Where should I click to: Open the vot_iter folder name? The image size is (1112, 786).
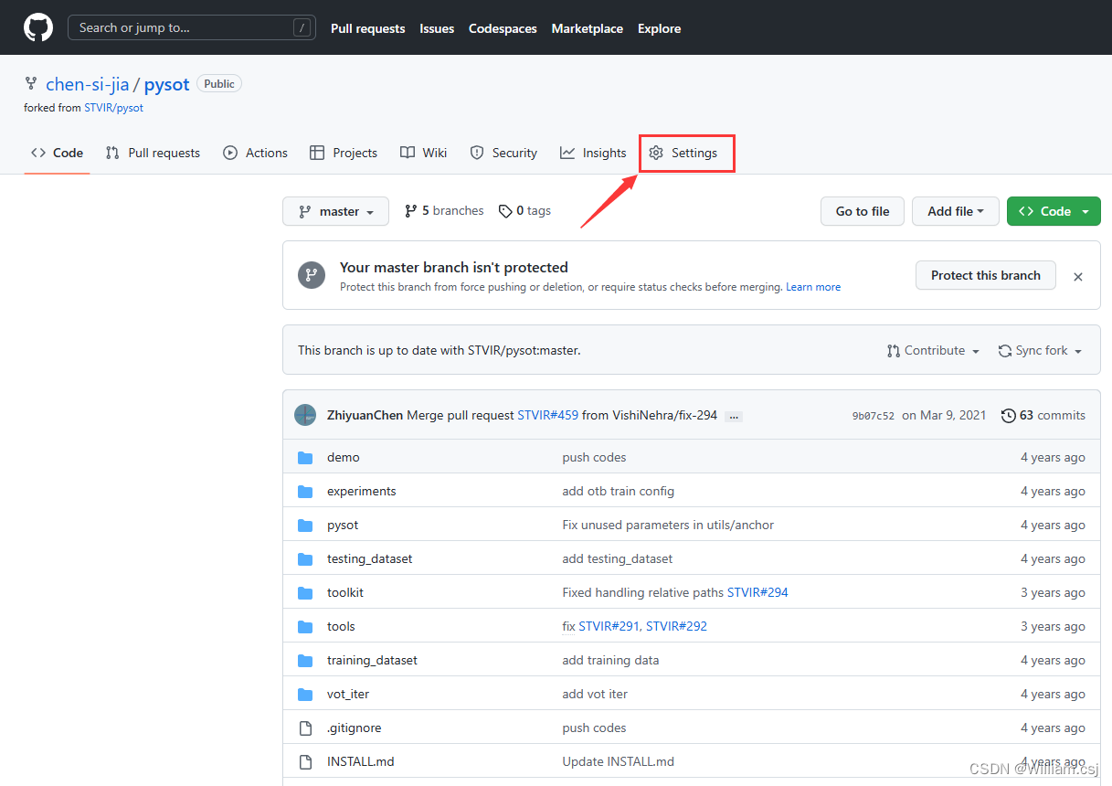348,694
